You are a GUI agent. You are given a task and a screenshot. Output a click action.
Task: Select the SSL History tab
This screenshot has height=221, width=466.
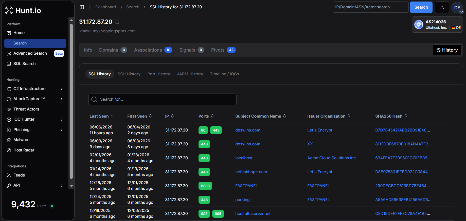click(100, 74)
